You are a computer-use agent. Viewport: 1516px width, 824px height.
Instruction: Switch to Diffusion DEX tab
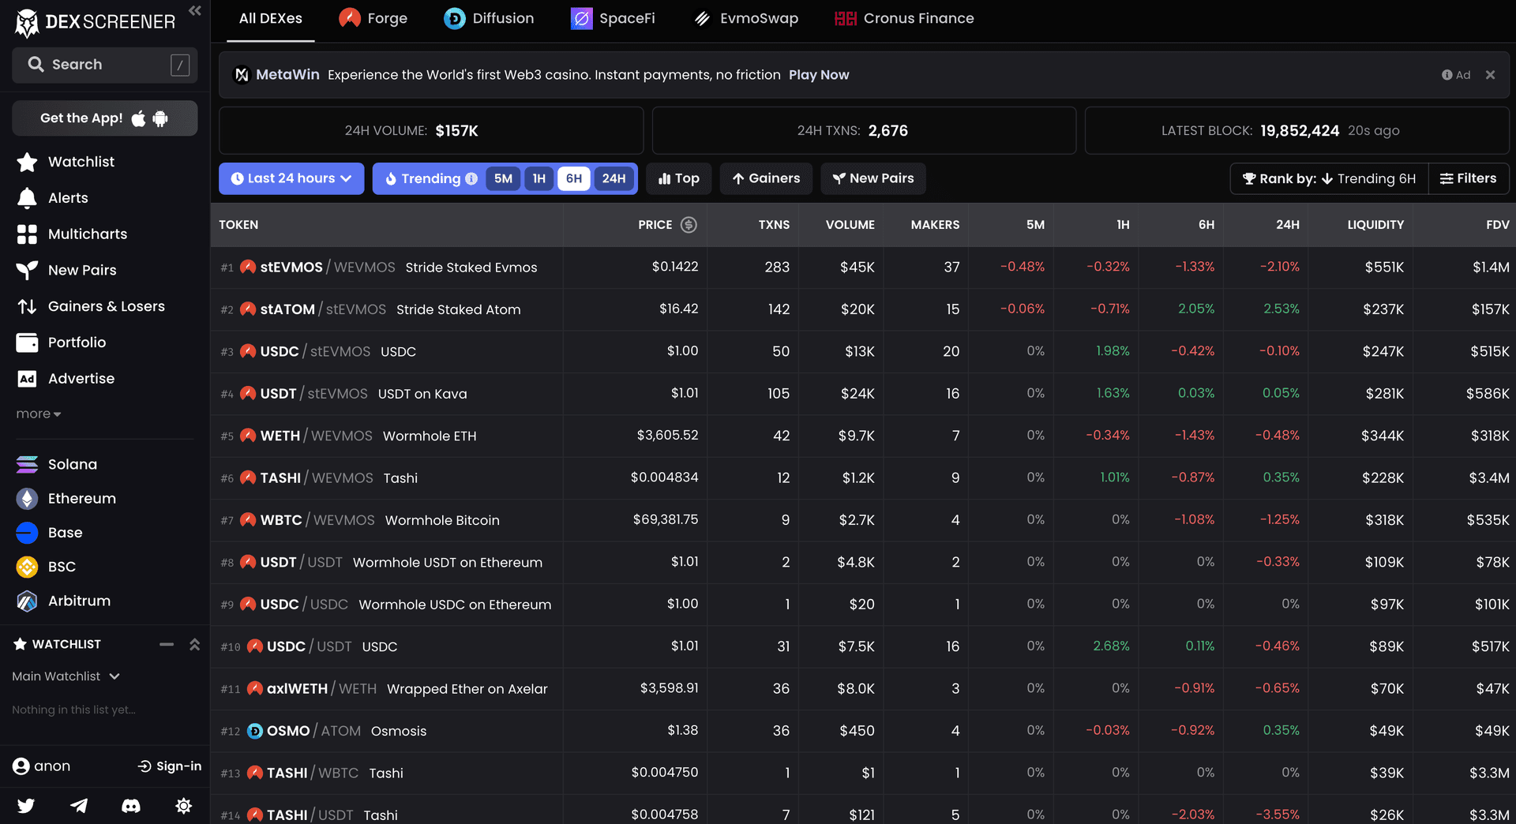pos(489,19)
